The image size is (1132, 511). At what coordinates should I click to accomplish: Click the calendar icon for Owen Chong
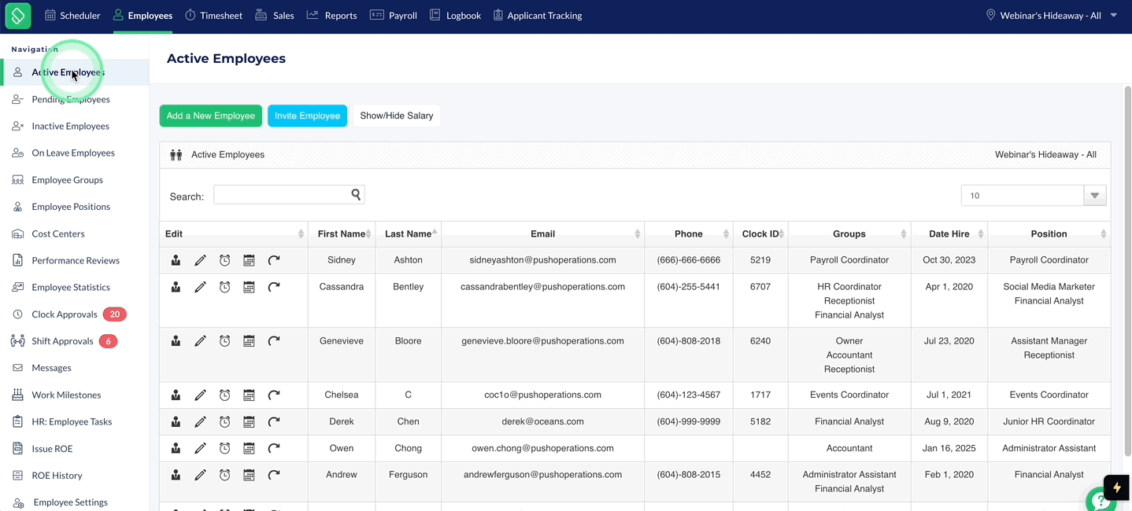point(249,448)
